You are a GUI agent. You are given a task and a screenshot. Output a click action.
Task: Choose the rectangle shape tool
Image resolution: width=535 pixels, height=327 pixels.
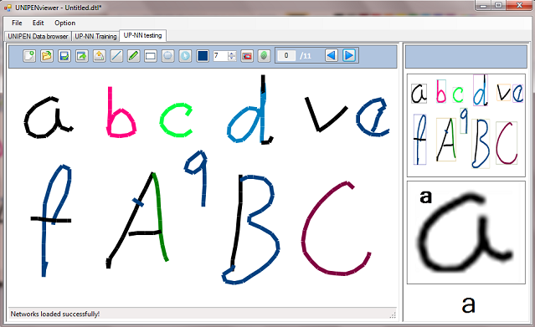(151, 55)
